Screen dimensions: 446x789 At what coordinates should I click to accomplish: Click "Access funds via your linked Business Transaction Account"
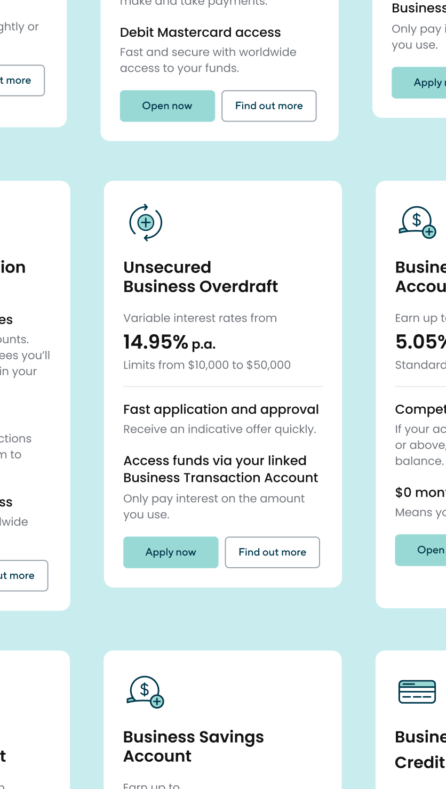coord(220,469)
